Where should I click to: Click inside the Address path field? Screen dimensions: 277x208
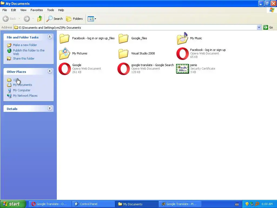[135, 27]
